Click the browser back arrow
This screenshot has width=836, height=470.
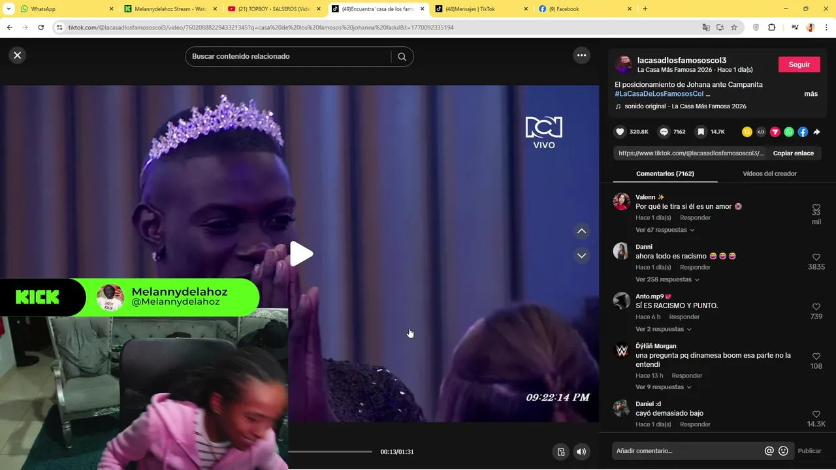9,27
